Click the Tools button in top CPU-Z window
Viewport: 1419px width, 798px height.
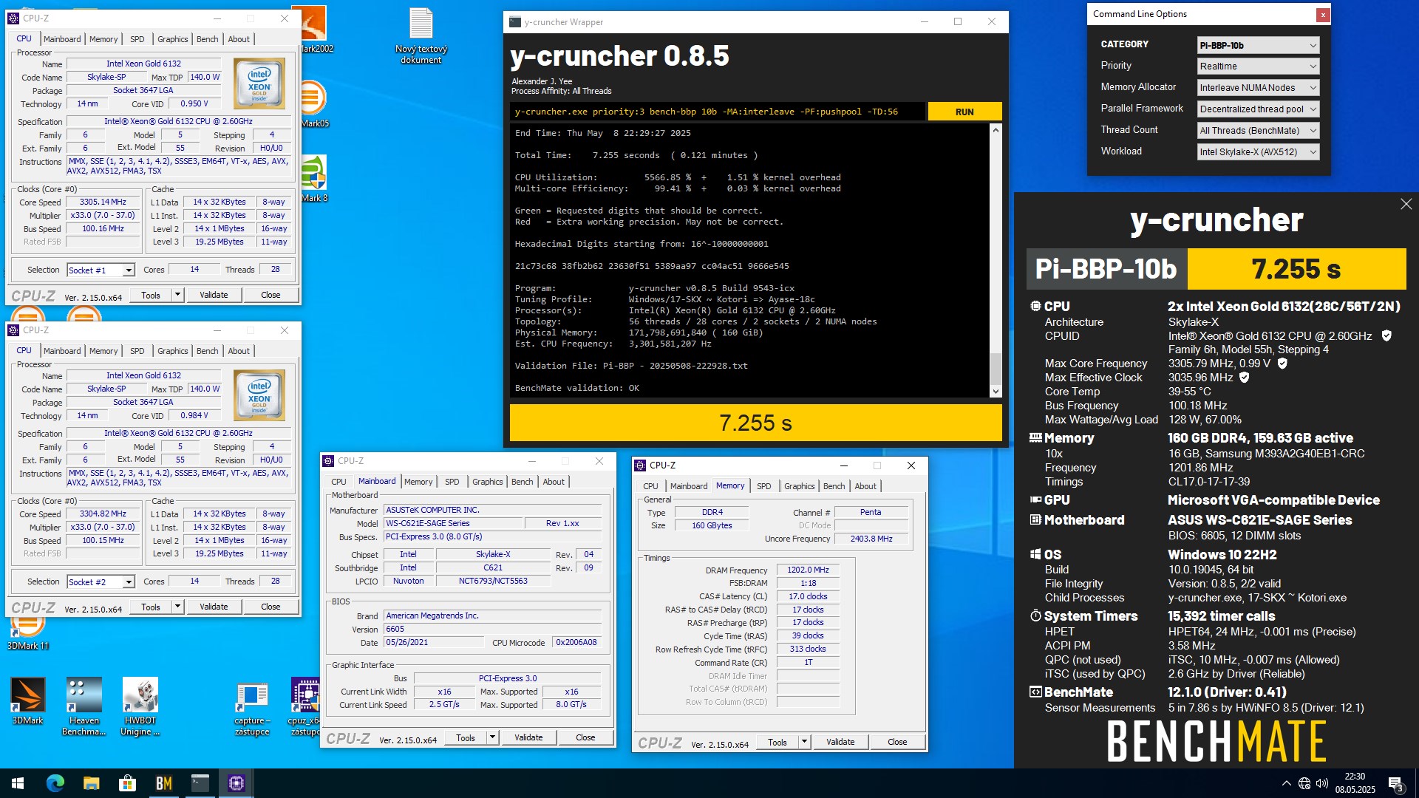point(151,295)
